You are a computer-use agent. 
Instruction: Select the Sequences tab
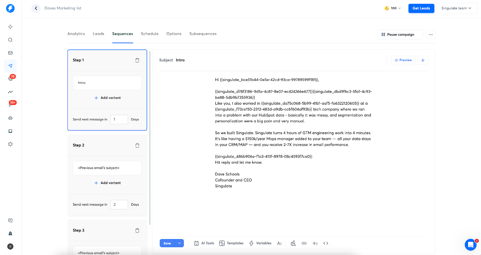click(x=123, y=34)
